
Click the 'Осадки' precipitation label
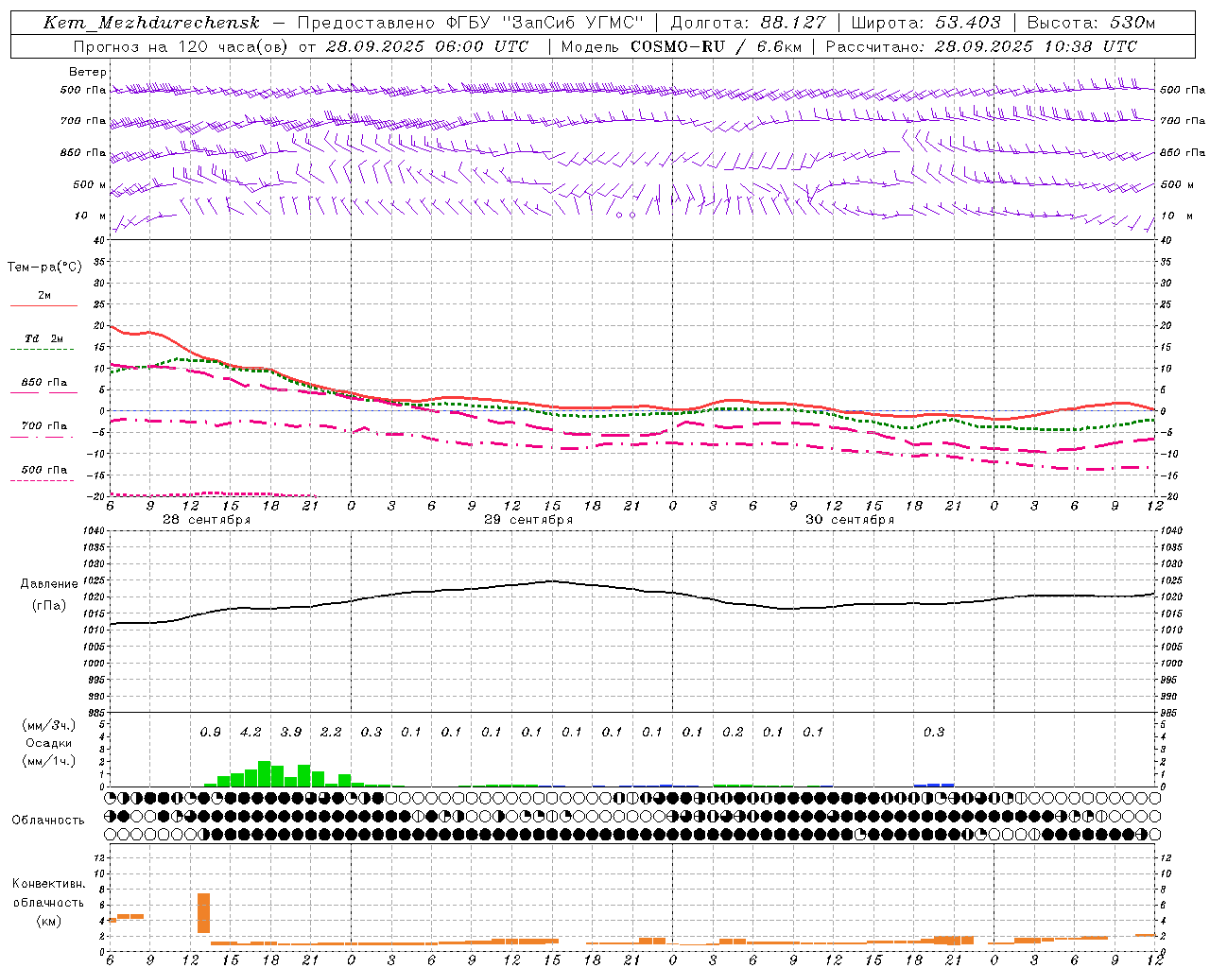coord(49,744)
